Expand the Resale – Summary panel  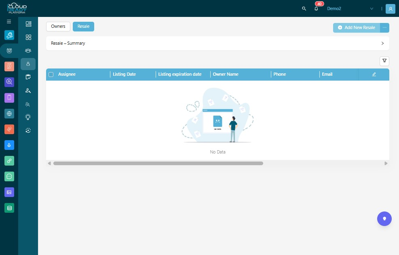point(217,44)
